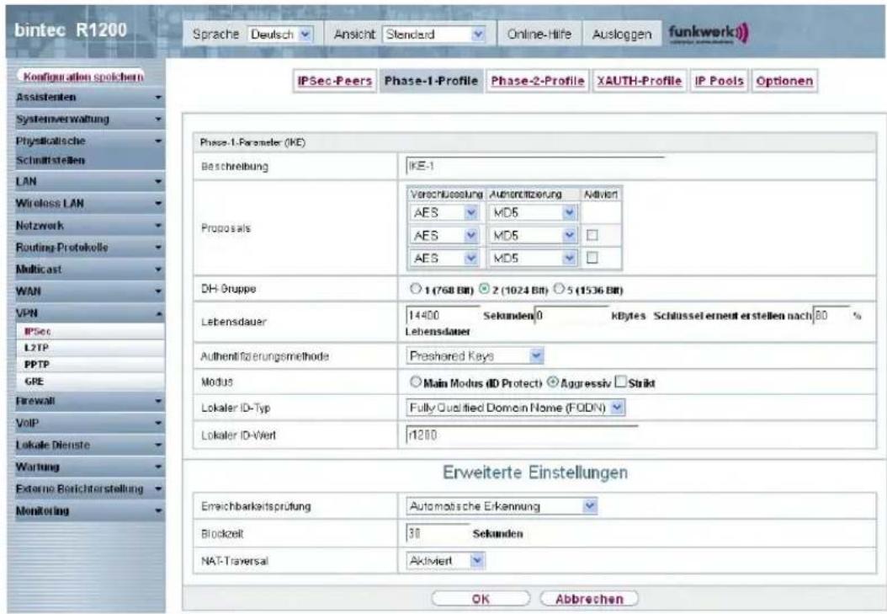This screenshot has width=887, height=614.
Task: Click the funkwerk logo
Action: (709, 34)
